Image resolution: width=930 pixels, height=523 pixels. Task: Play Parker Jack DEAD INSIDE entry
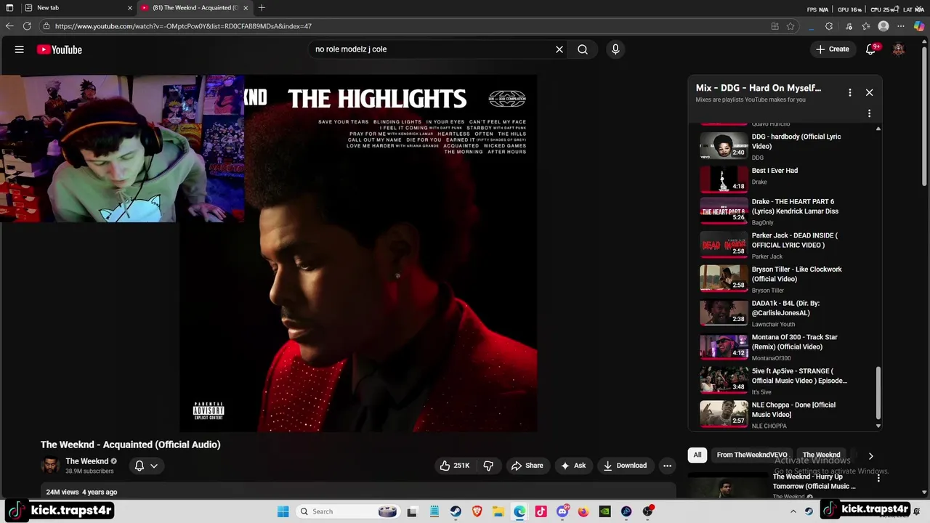tap(785, 246)
